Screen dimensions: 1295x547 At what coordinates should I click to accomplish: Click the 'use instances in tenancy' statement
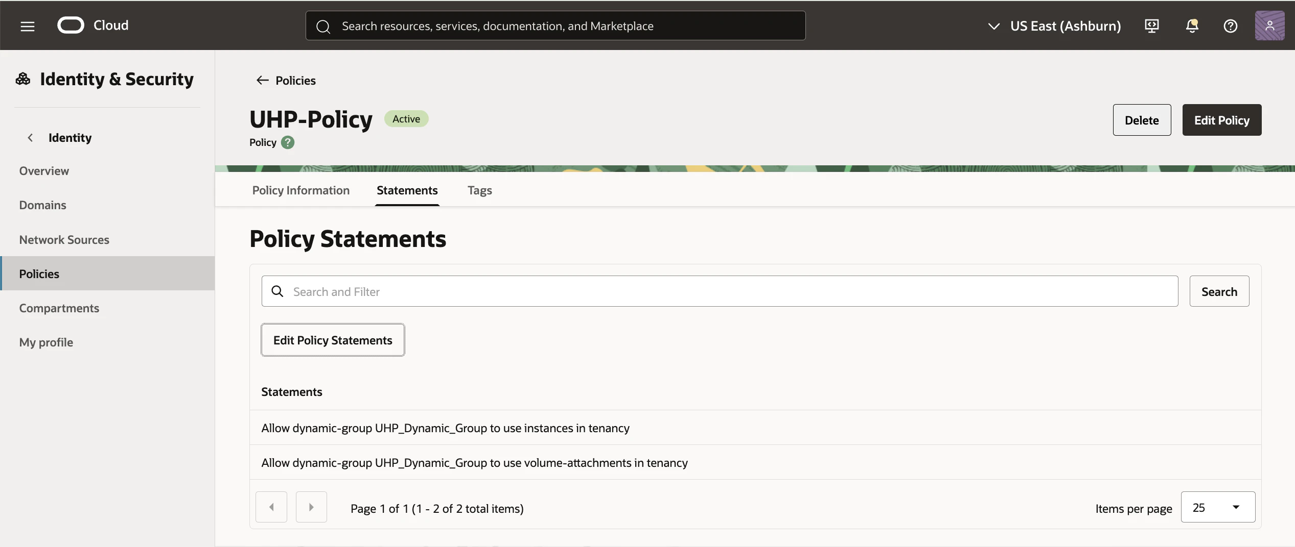tap(755, 428)
